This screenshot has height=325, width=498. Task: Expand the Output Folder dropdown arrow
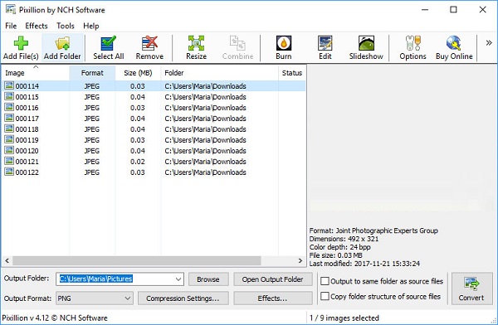tap(178, 279)
